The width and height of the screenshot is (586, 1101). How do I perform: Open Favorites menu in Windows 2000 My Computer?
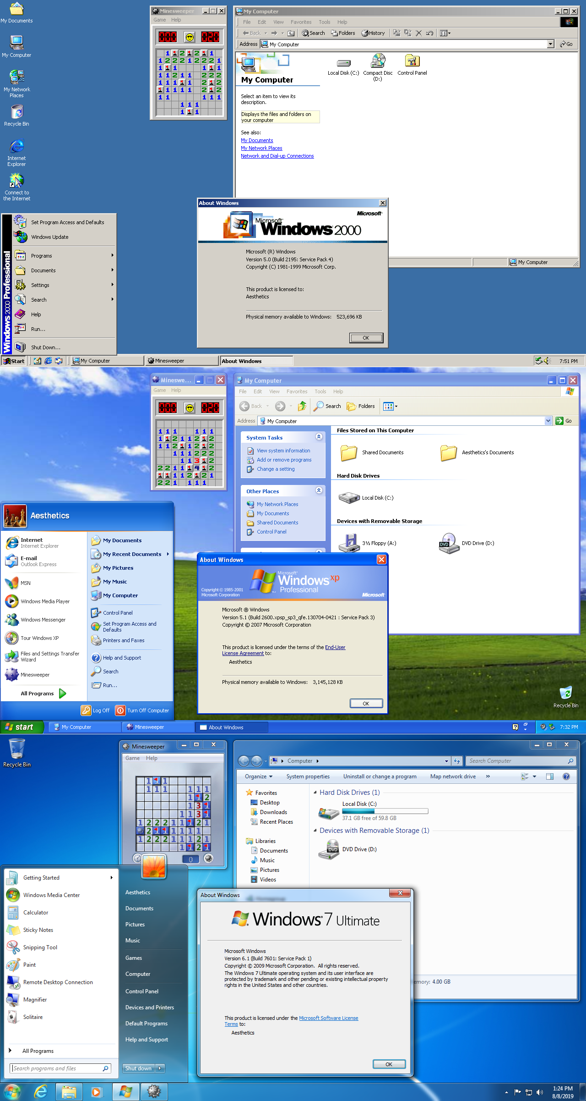click(301, 22)
